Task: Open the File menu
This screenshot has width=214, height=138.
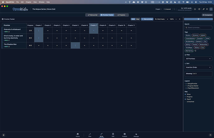Action: pos(17,2)
